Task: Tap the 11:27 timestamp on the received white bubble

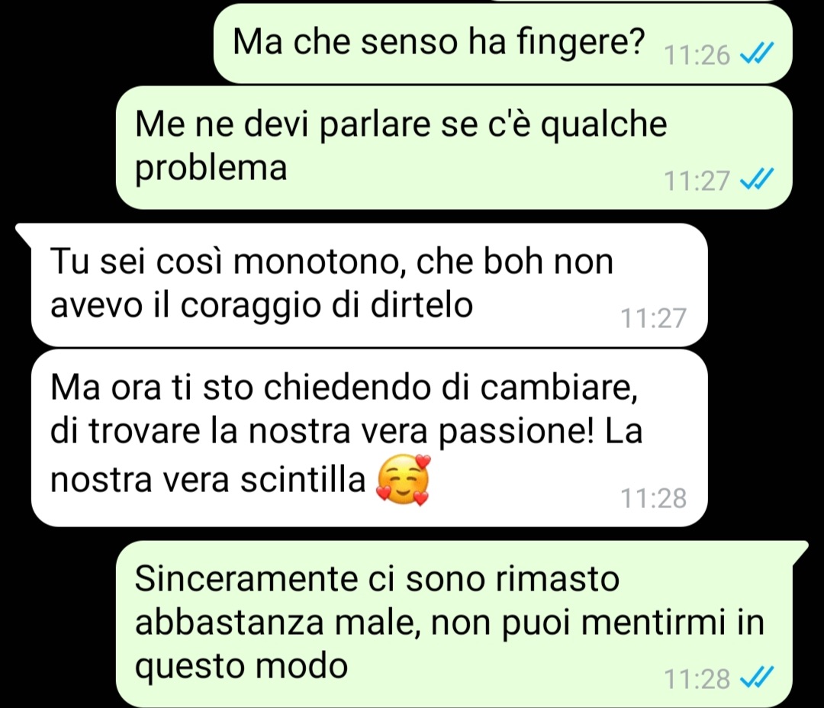Action: pos(653,317)
